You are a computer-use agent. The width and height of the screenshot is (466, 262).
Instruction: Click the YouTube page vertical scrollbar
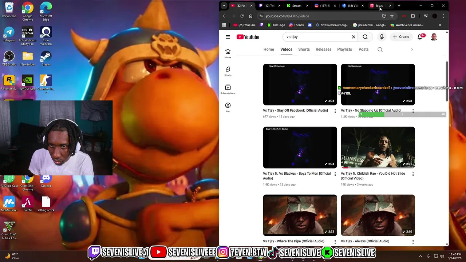point(447,82)
